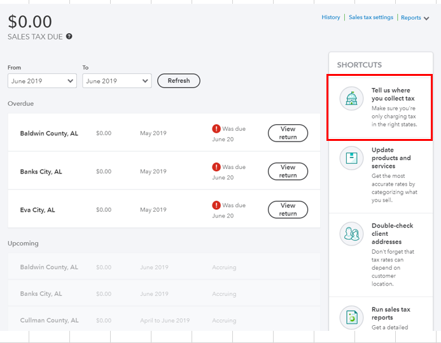
Task: Select Update products and services heading
Action: 391,158
